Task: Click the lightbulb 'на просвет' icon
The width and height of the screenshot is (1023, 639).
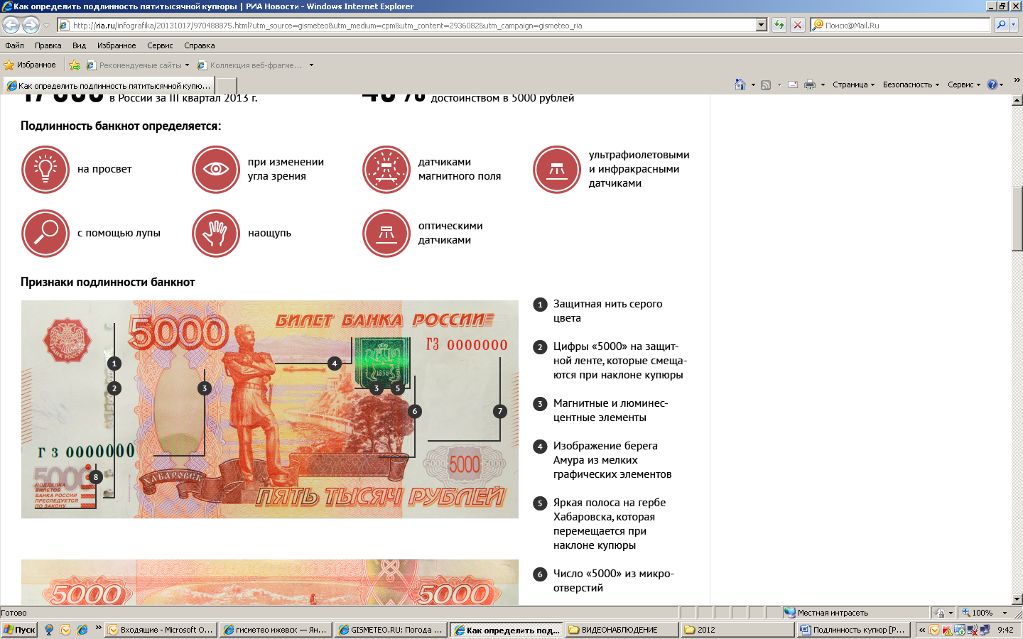Action: (45, 169)
